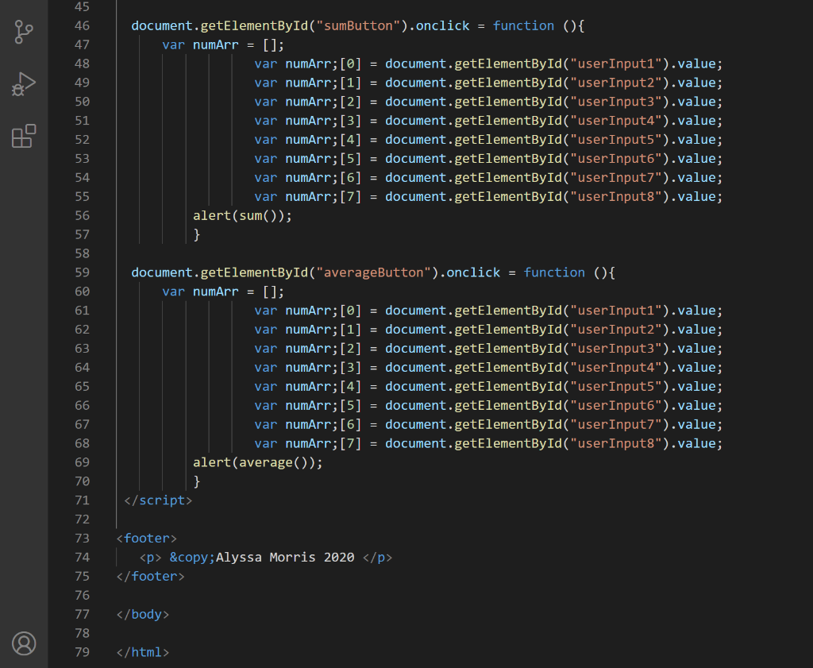The image size is (813, 668).
Task: Click the function keyword on line 46
Action: [x=523, y=25]
